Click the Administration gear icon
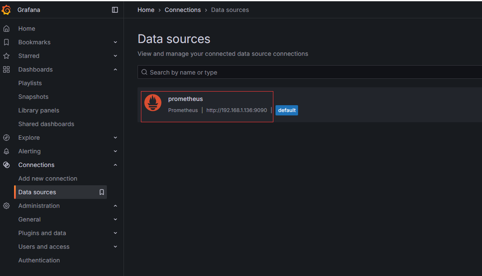Image resolution: width=482 pixels, height=276 pixels. point(6,206)
